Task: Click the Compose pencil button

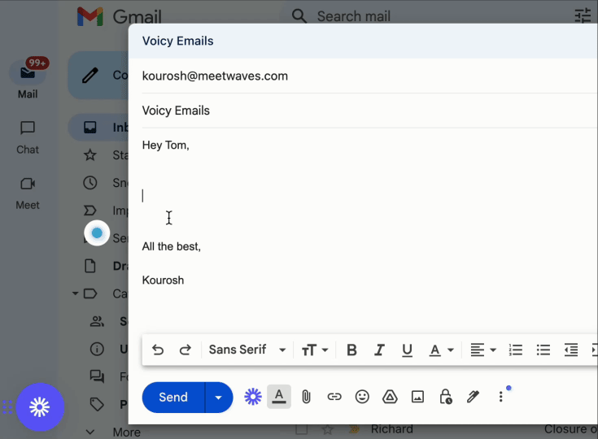Action: pos(98,76)
